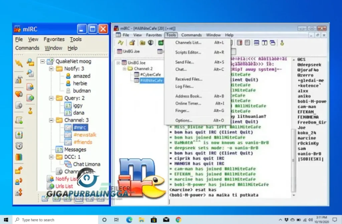
Task: Collapse the QuakeNet moog root node
Action: [x=43, y=61]
